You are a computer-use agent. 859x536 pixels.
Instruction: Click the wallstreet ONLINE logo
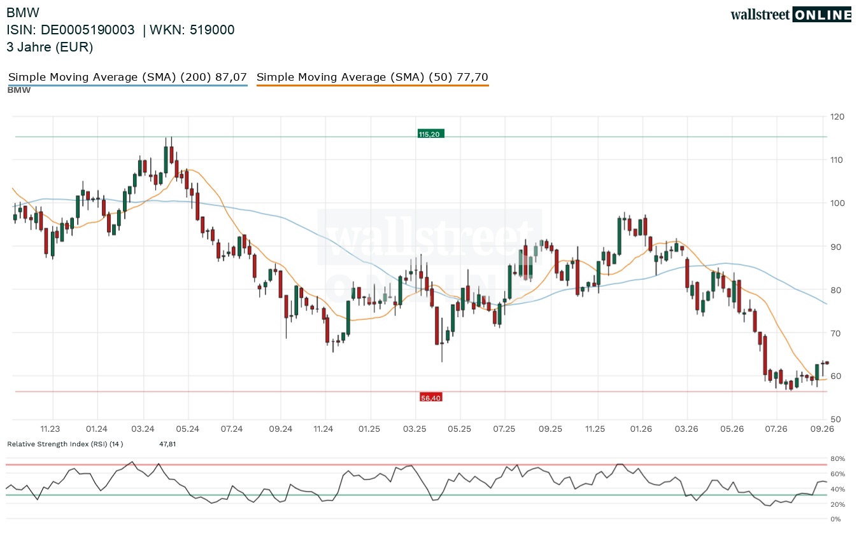(x=791, y=15)
